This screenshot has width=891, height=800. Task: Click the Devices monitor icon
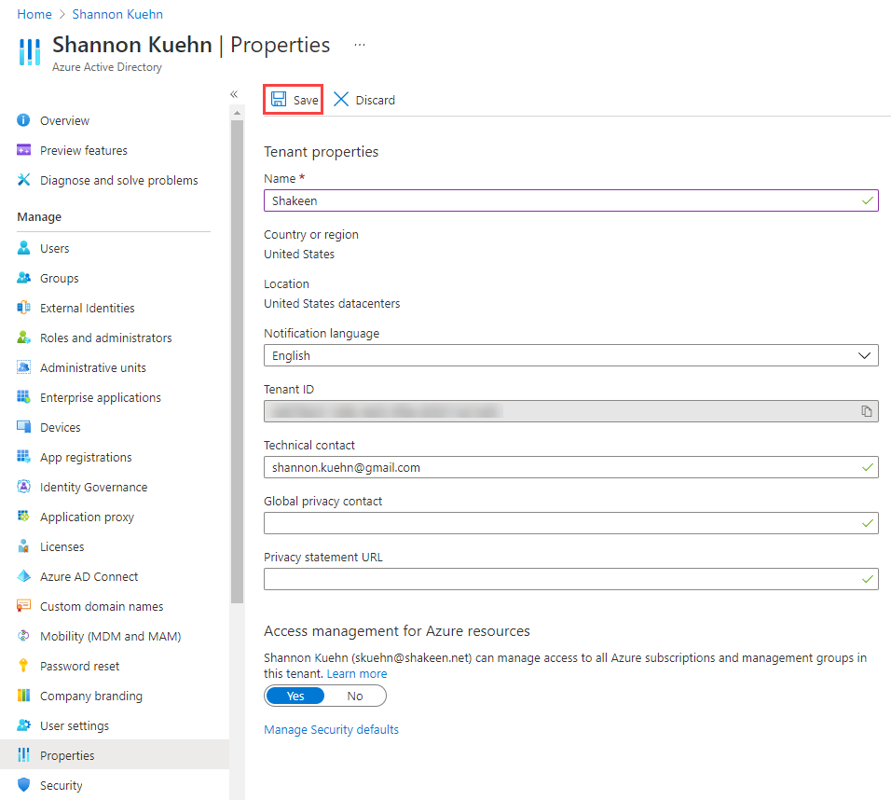click(23, 427)
